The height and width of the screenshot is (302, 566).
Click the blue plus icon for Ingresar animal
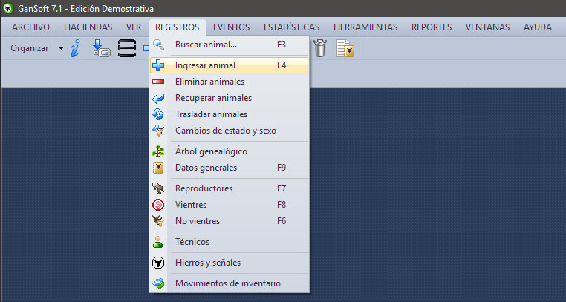(x=158, y=65)
